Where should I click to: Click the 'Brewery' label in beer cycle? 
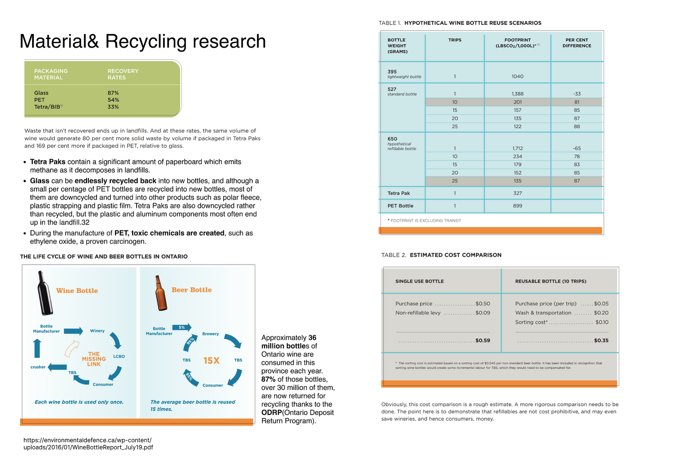pyautogui.click(x=211, y=334)
